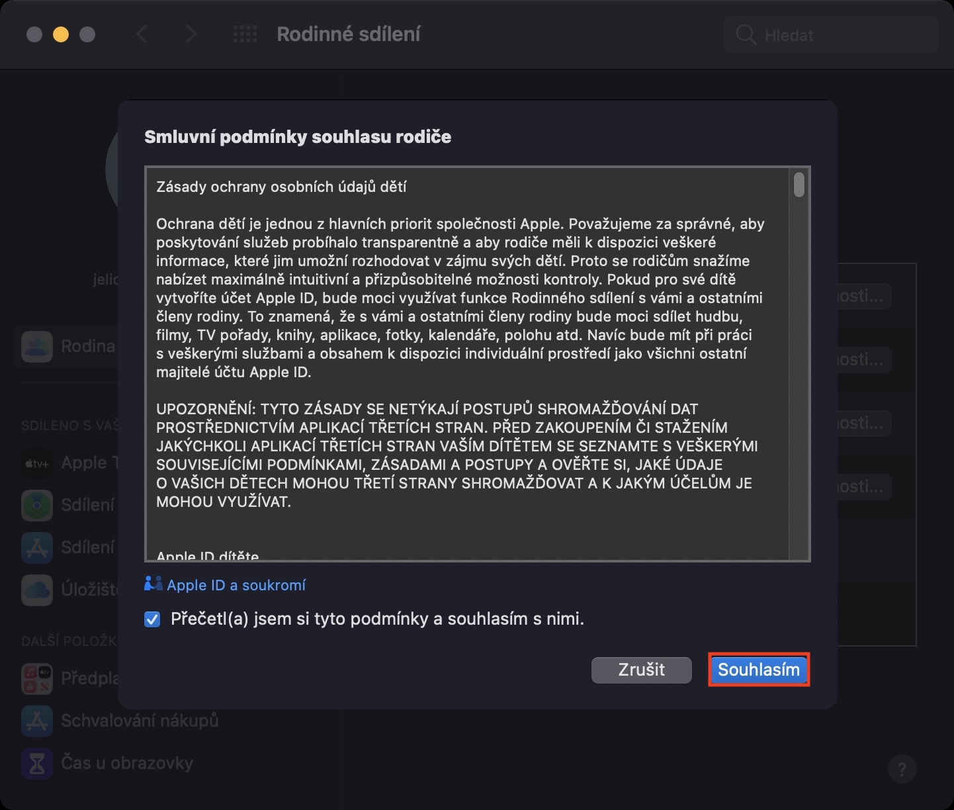Open the Apple TV+ sidebar icon

point(37,463)
